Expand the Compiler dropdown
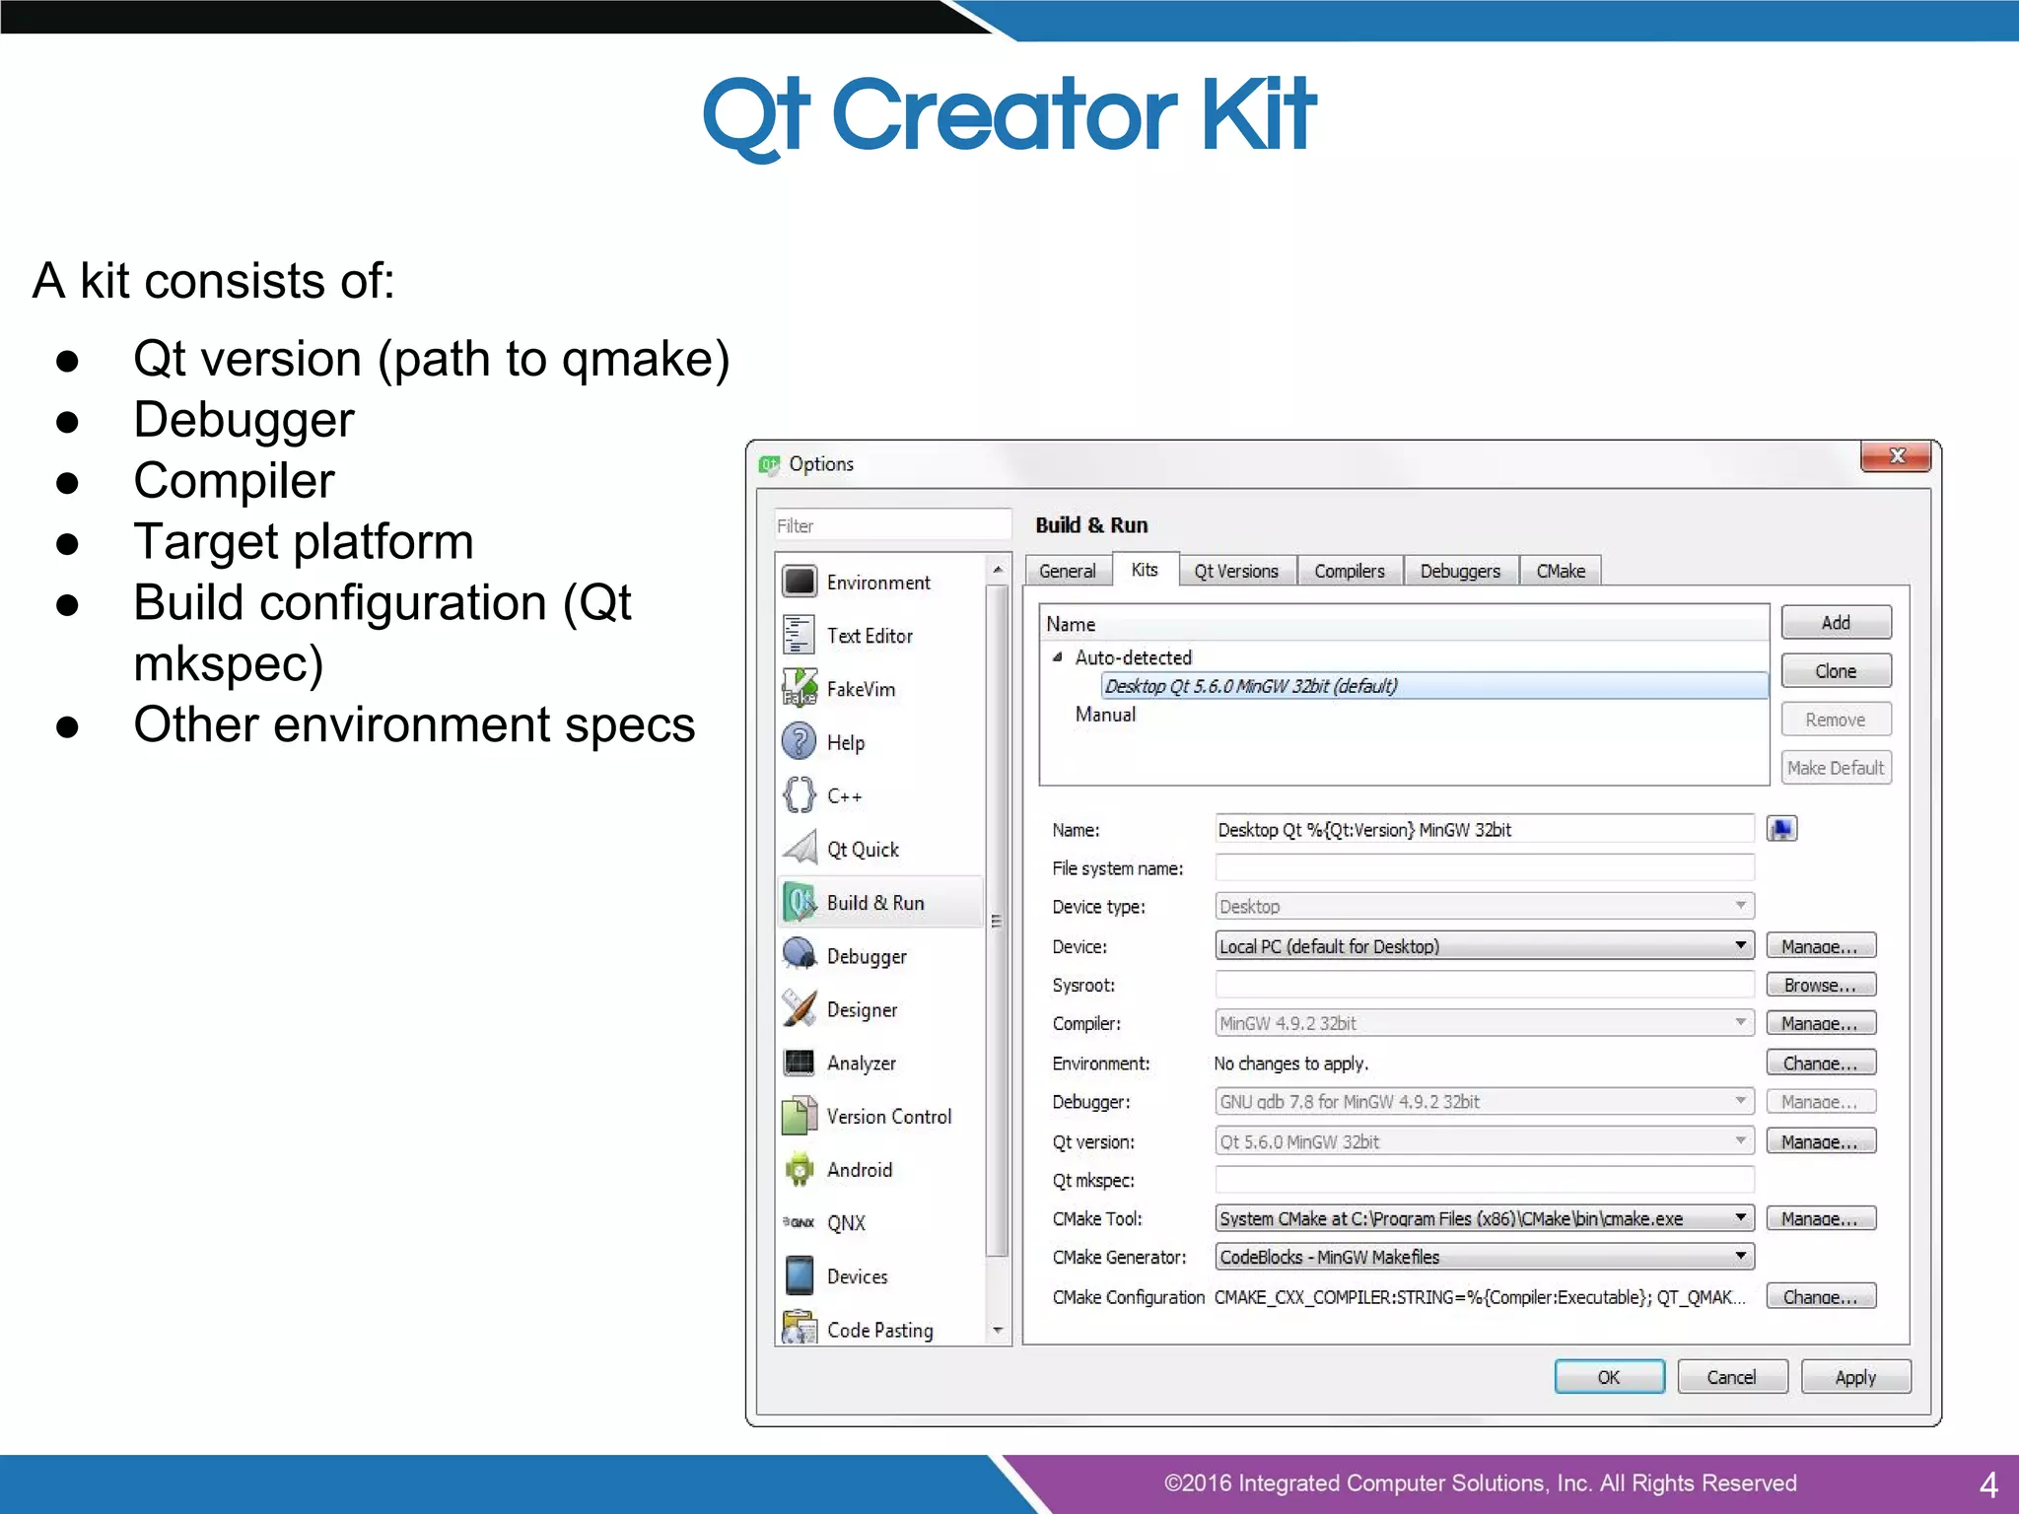2019x1514 pixels. tap(1484, 1023)
